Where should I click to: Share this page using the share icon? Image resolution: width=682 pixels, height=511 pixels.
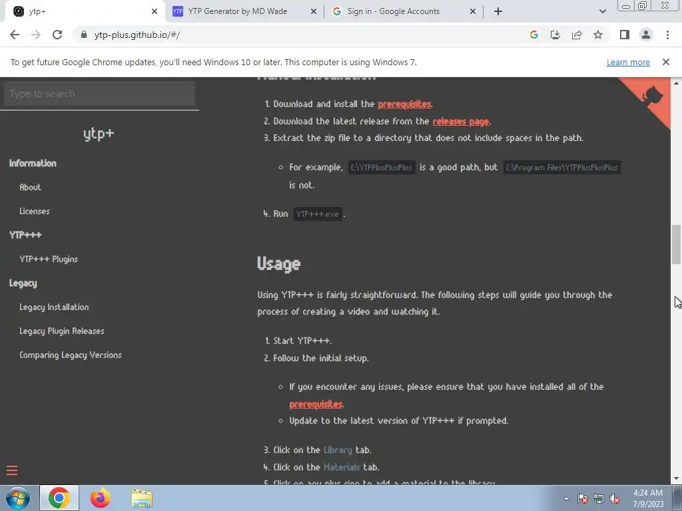(576, 35)
